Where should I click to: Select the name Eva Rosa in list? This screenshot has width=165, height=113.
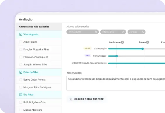point(28,95)
